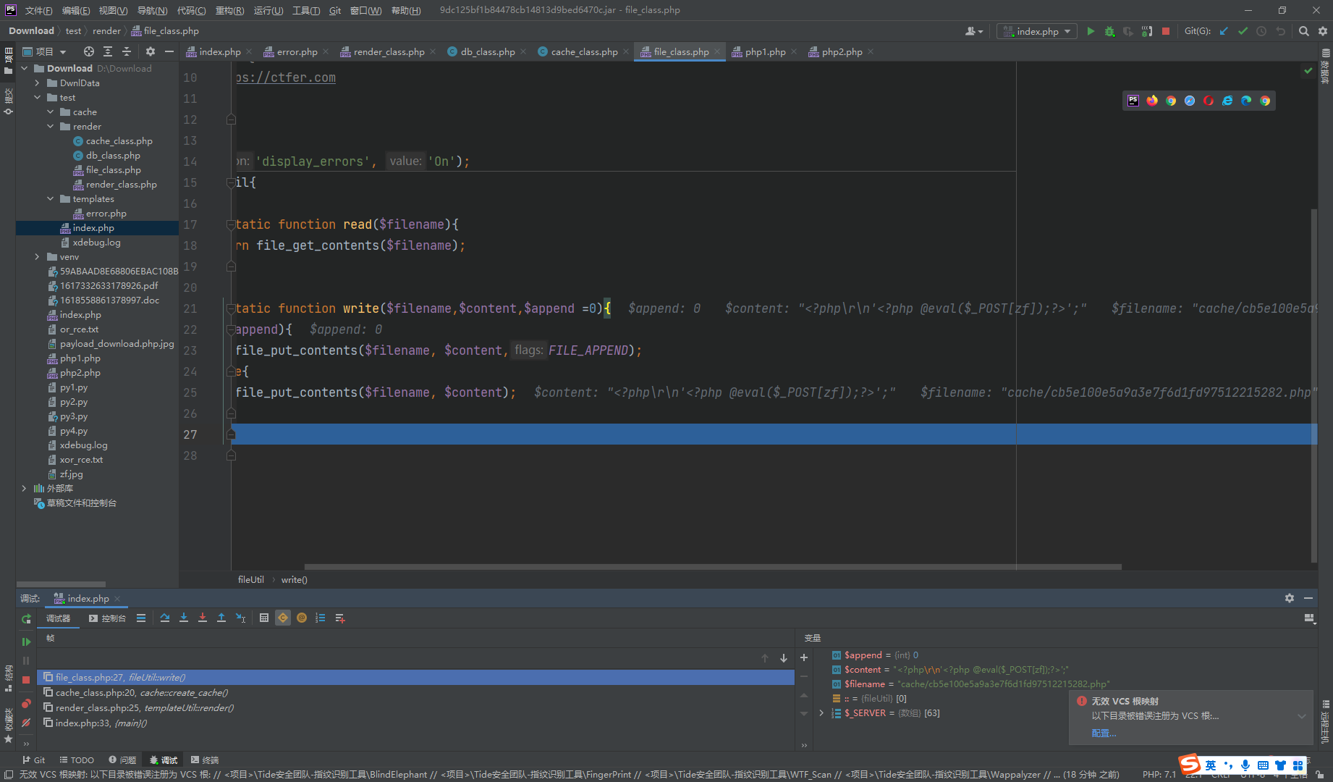
Task: Update project with the blue Git arrow
Action: tap(1224, 31)
